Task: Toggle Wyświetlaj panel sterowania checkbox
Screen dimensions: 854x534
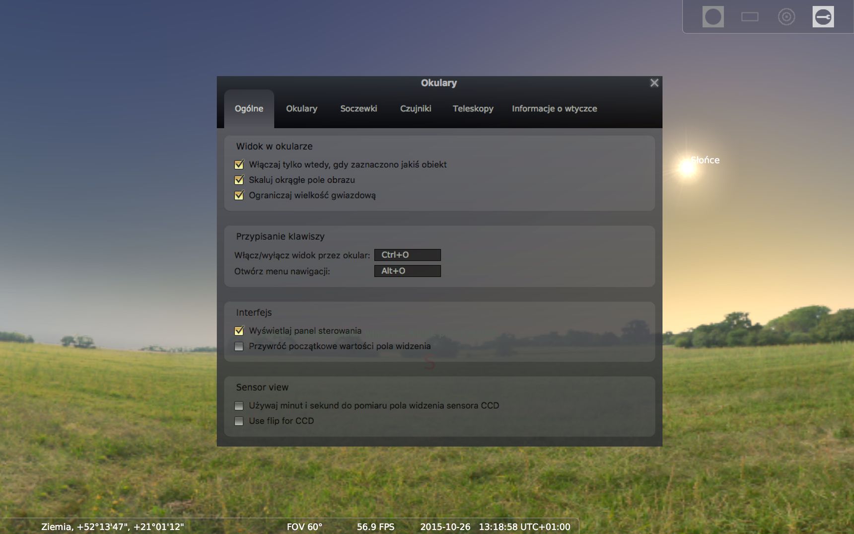Action: click(x=239, y=331)
